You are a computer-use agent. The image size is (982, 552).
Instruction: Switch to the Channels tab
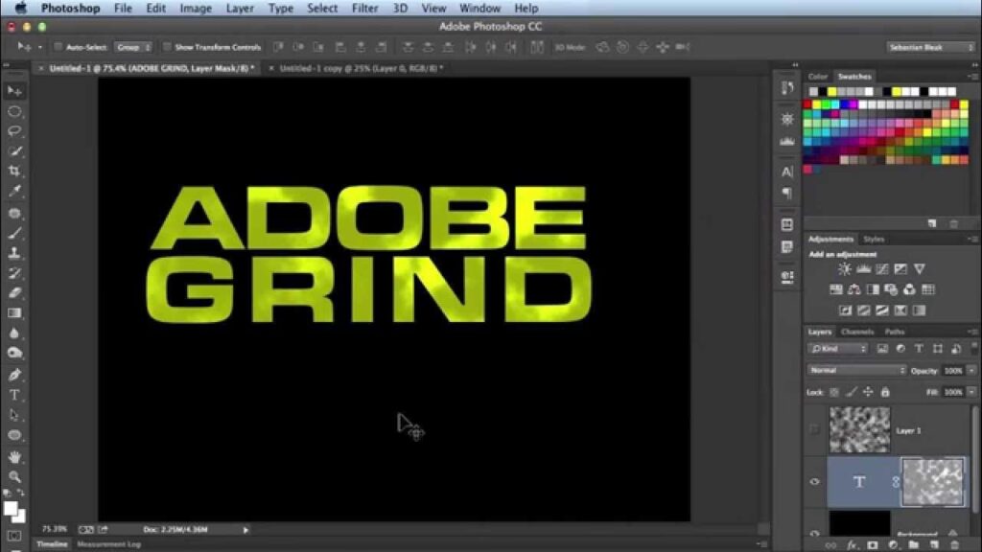pos(856,332)
